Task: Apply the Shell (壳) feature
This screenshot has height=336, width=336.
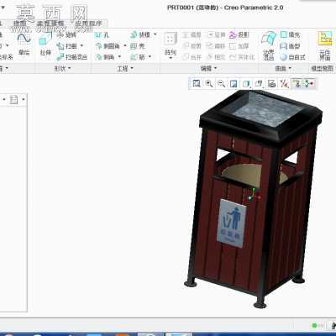Action: pos(138,46)
